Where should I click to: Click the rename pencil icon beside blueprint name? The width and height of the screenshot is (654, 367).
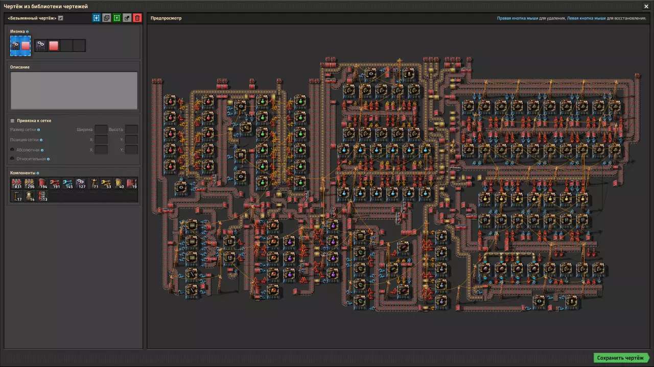coord(61,18)
